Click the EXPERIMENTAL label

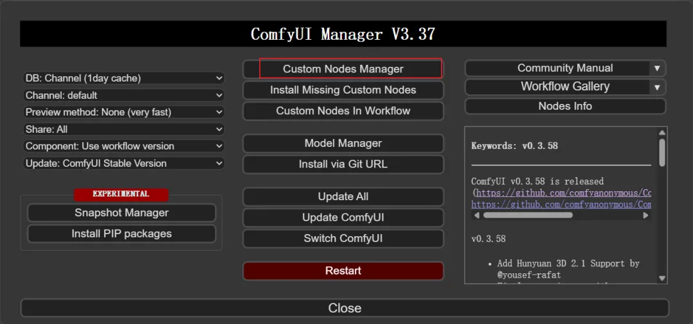[121, 194]
